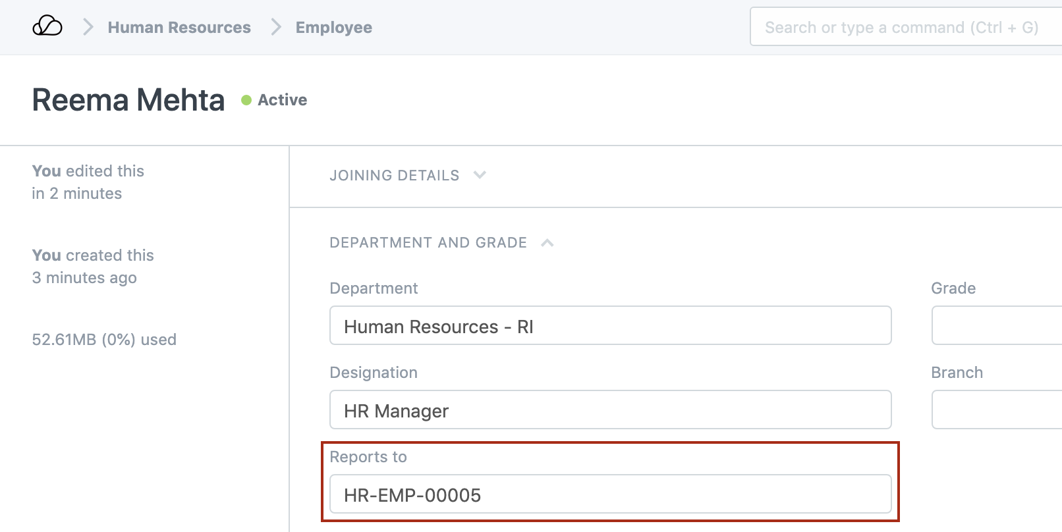1062x532 pixels.
Task: Click the green status dot beside Active
Action: [x=246, y=100]
